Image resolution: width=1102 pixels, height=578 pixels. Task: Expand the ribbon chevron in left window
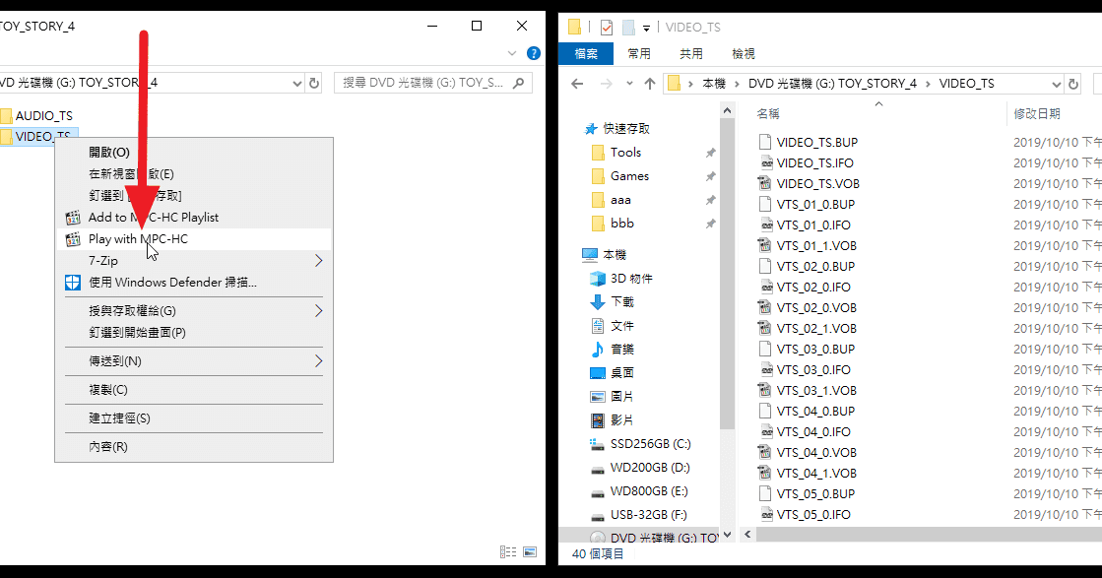click(512, 53)
